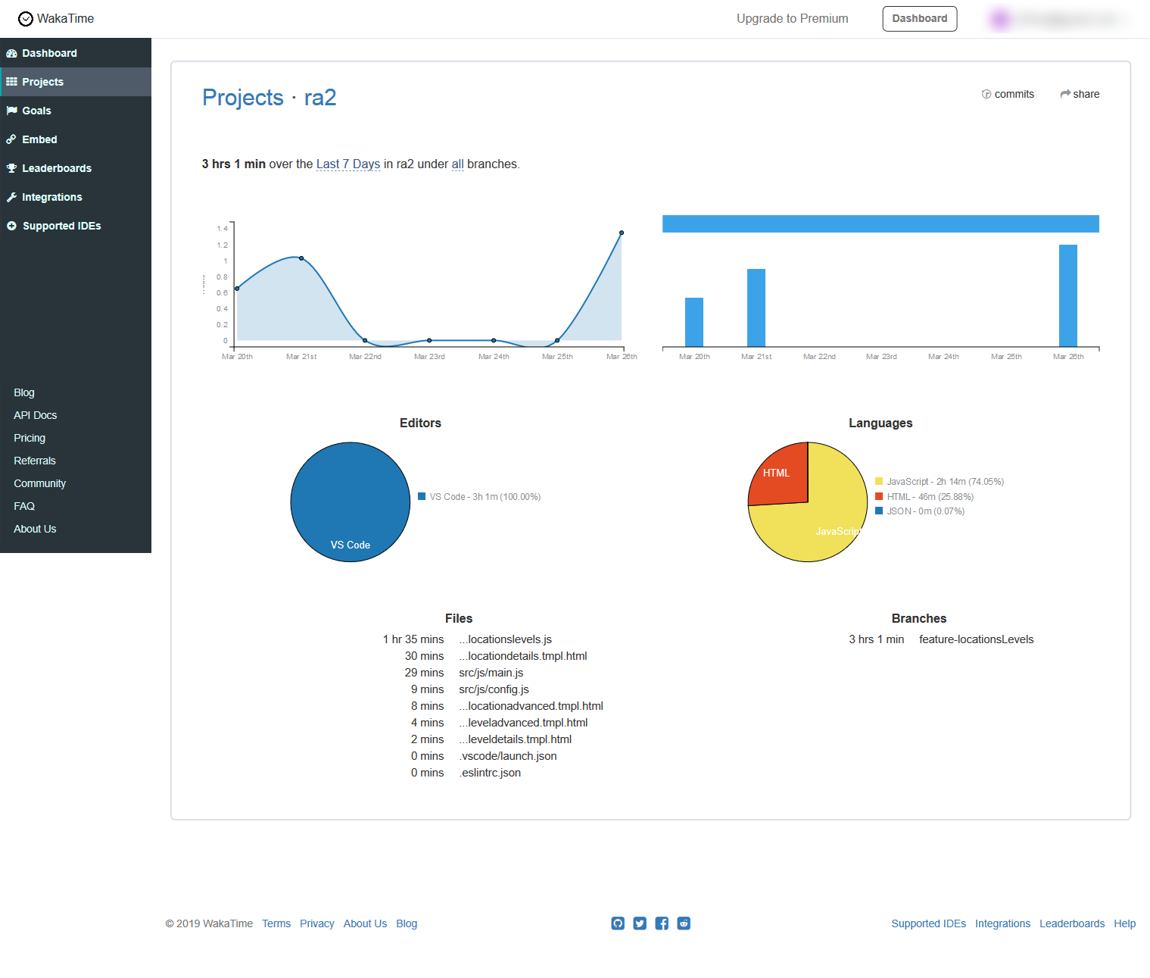Screen dimensions: 1150x978
Task: Open the Twitter footer icon
Action: coord(640,923)
